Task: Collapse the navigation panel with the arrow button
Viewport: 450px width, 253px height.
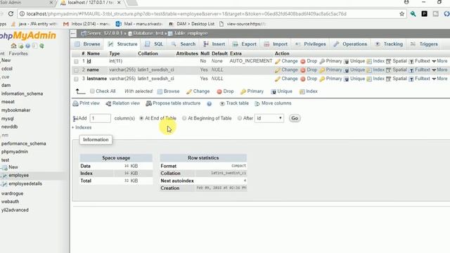Action: point(73,34)
